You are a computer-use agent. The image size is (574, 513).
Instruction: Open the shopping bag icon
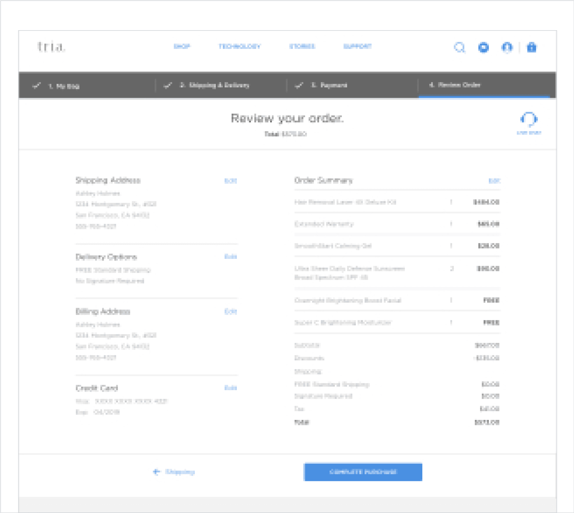pos(531,47)
